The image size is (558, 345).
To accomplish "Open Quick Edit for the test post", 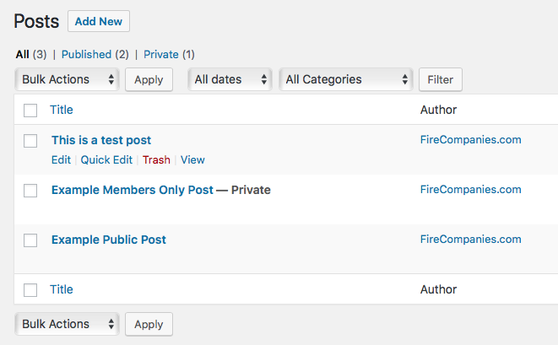I will (x=106, y=159).
